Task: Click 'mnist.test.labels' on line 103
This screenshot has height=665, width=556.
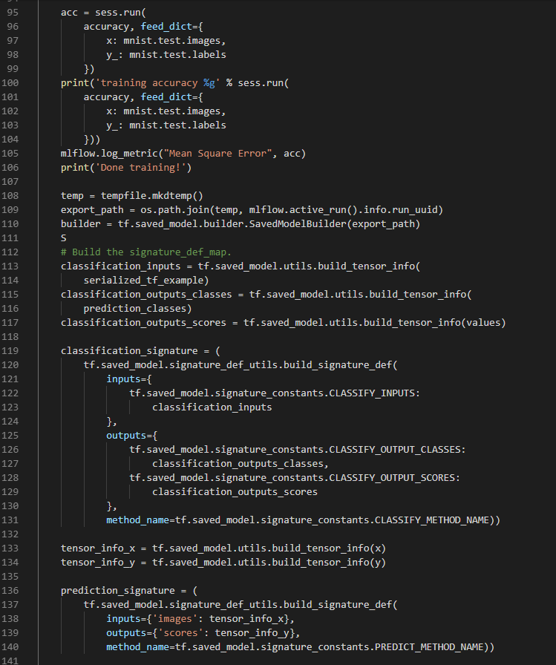Action: click(x=177, y=125)
